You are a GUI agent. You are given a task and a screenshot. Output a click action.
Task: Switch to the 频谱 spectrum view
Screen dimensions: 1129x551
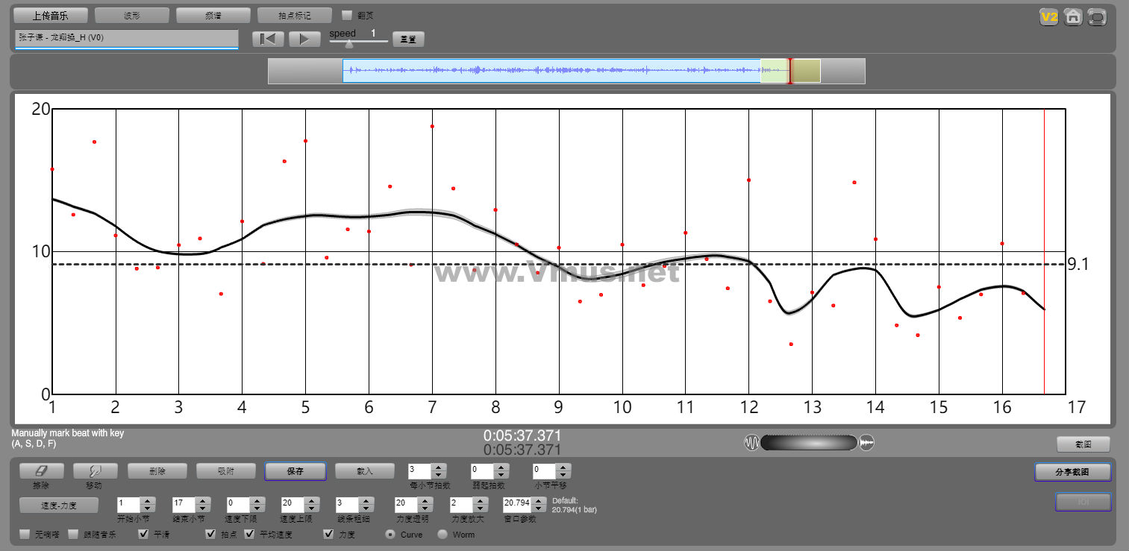(x=213, y=16)
